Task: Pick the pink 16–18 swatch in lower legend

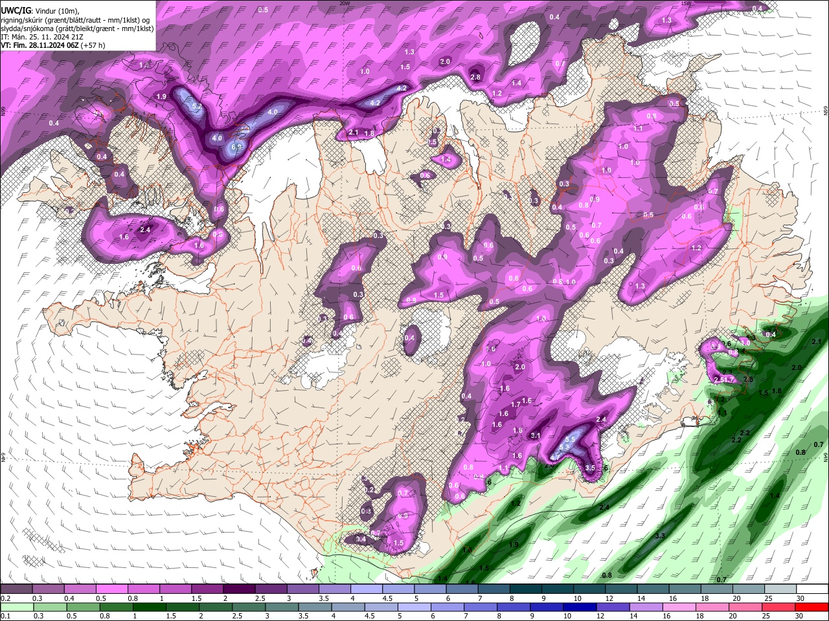Action: point(679,607)
